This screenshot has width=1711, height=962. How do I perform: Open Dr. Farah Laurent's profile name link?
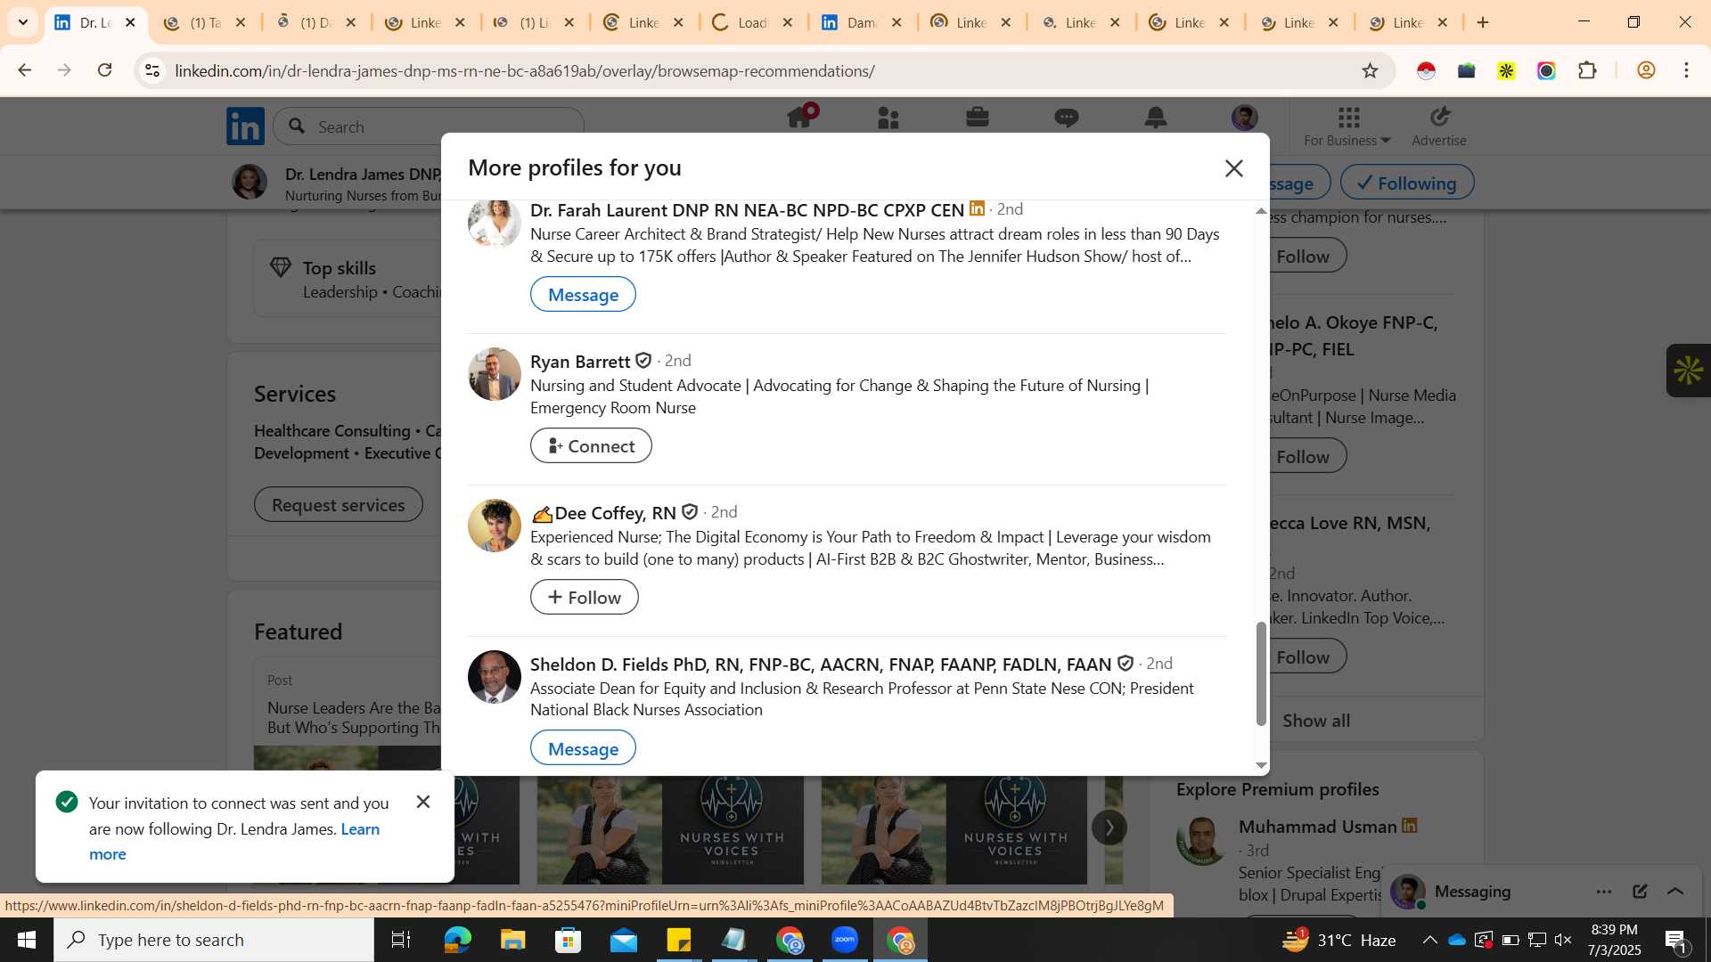click(747, 209)
